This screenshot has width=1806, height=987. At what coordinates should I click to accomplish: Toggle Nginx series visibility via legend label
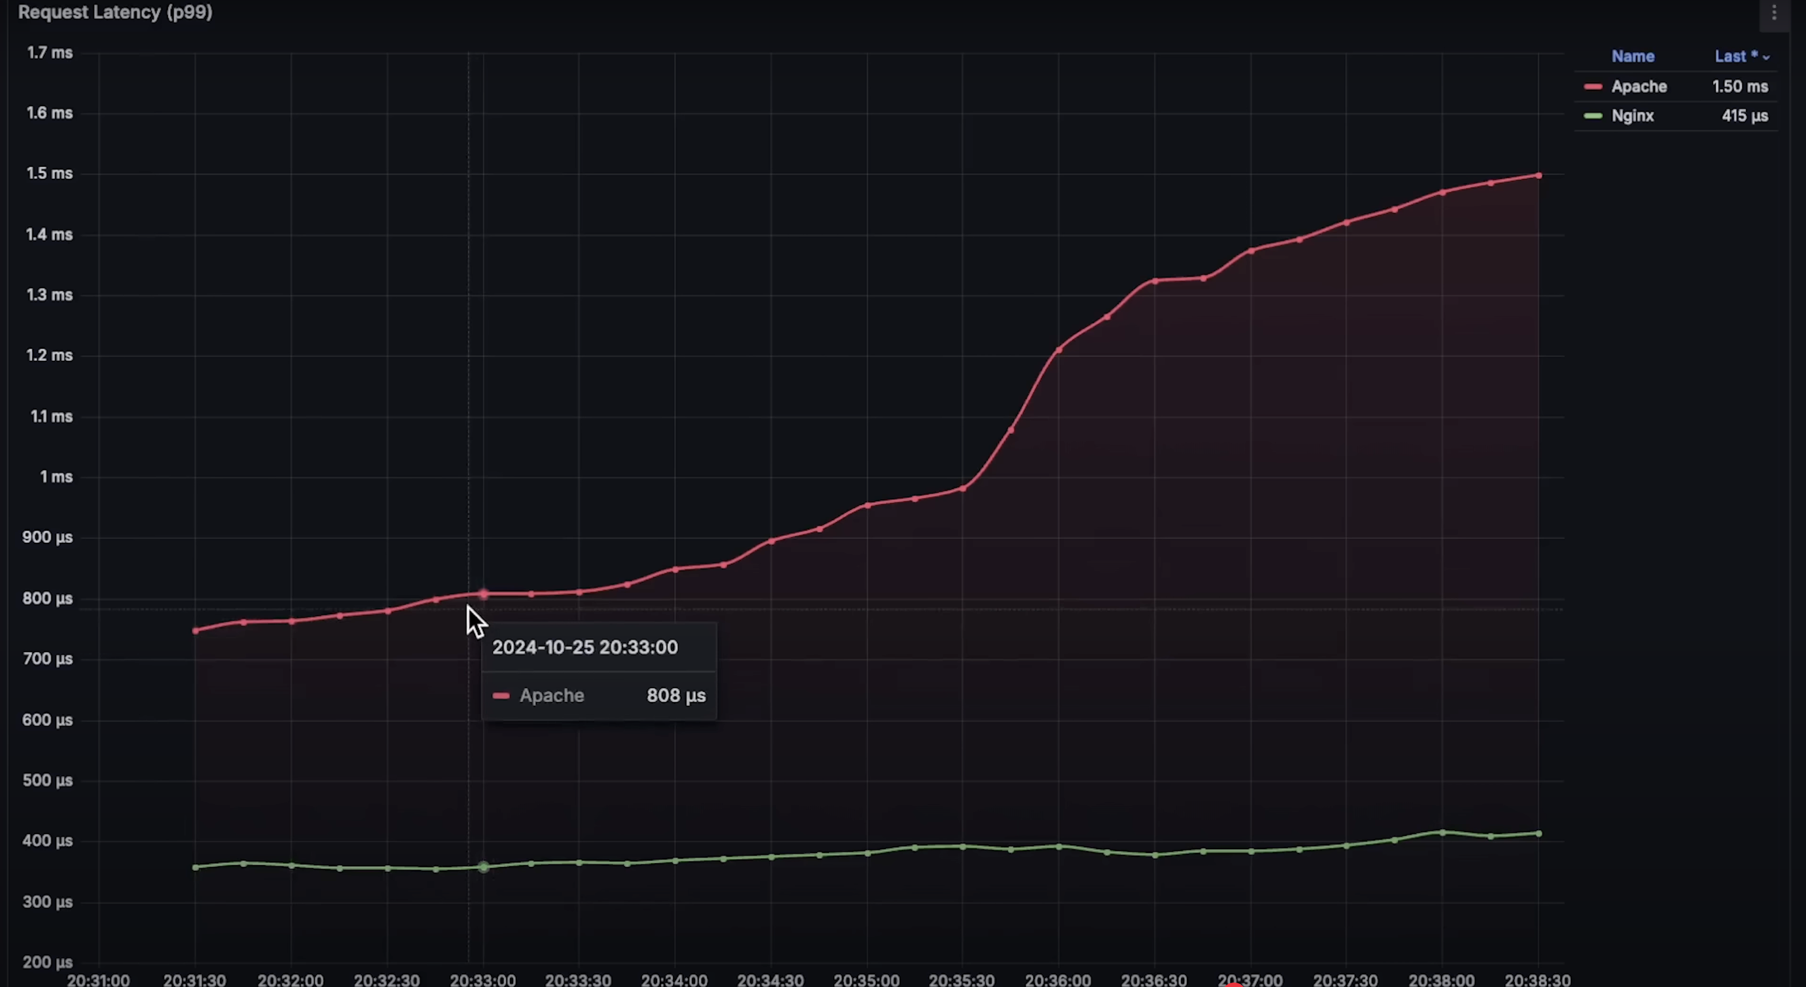pyautogui.click(x=1632, y=116)
